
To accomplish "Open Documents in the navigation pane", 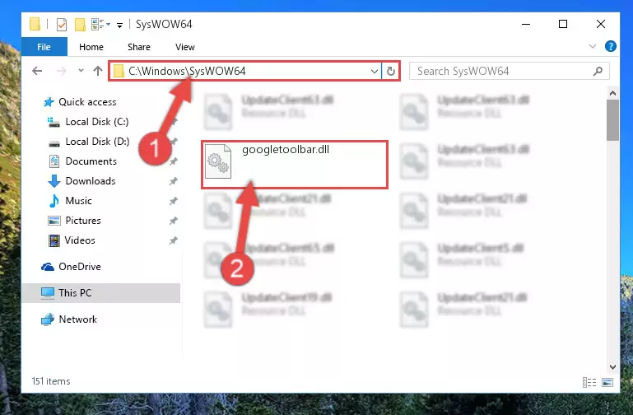I will [91, 161].
